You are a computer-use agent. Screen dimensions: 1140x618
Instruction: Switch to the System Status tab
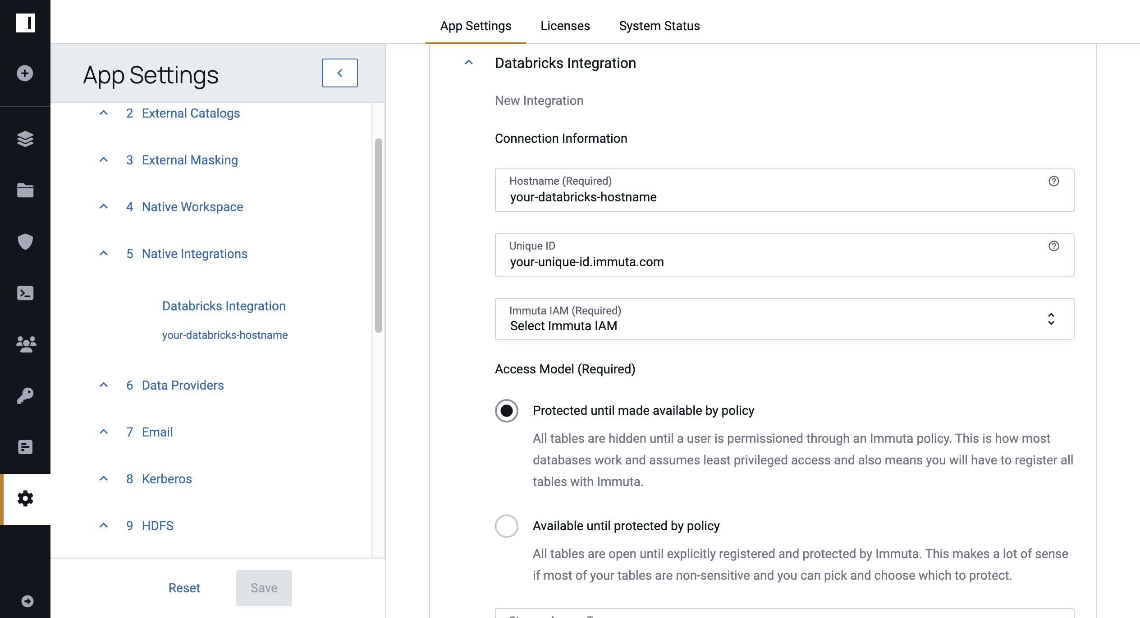(659, 25)
